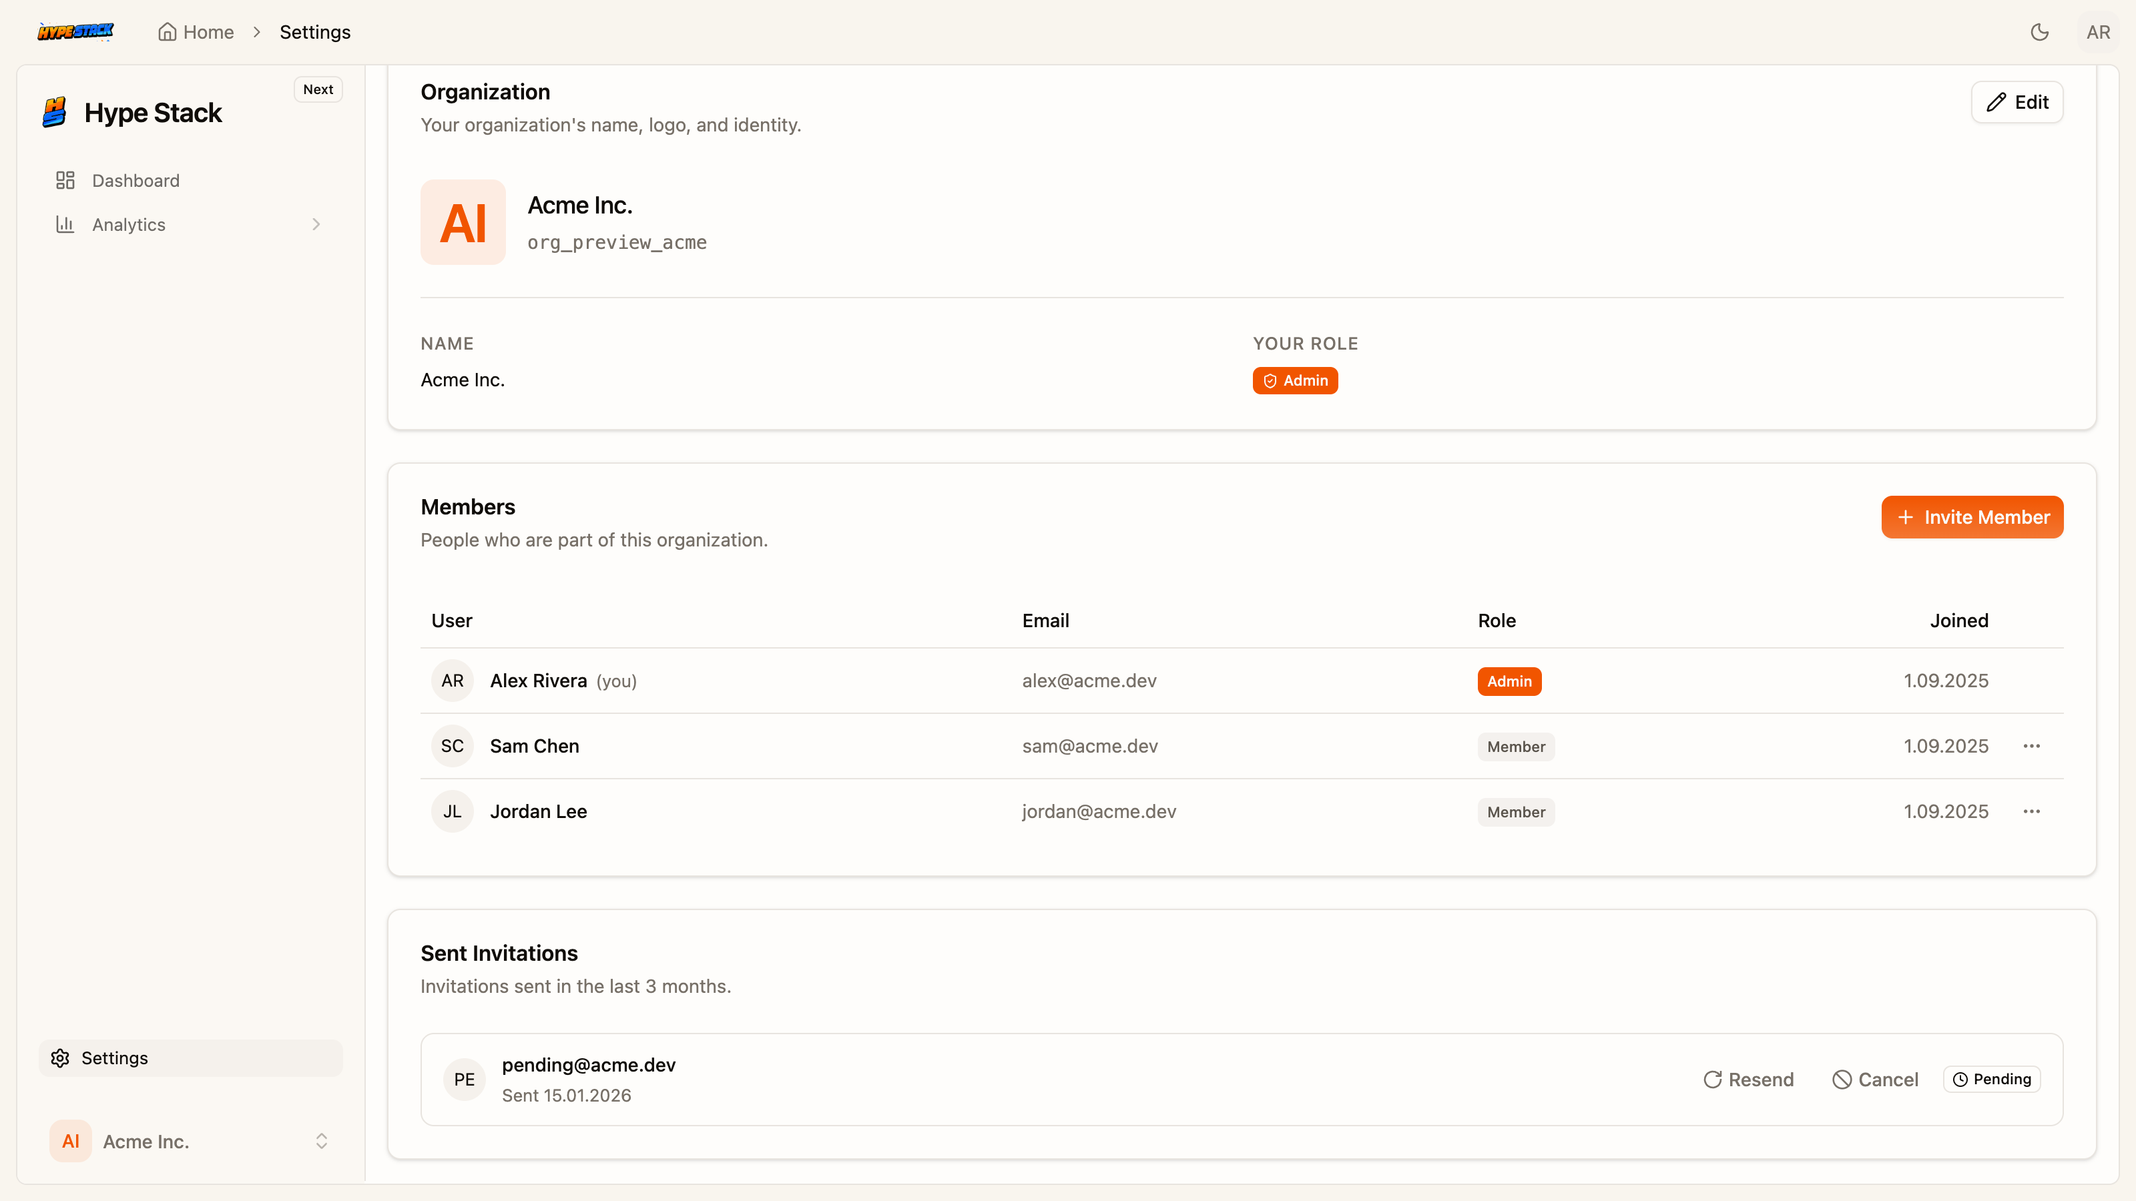Screen dimensions: 2136x1201
Task: Click the Analytics bar chart icon
Action: [65, 224]
